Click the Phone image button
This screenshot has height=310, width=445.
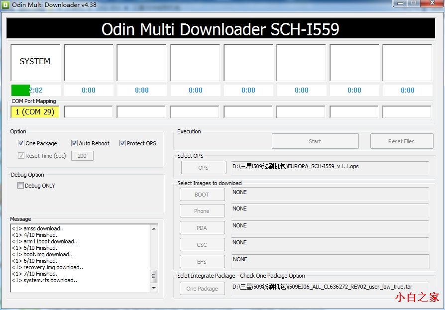202,211
